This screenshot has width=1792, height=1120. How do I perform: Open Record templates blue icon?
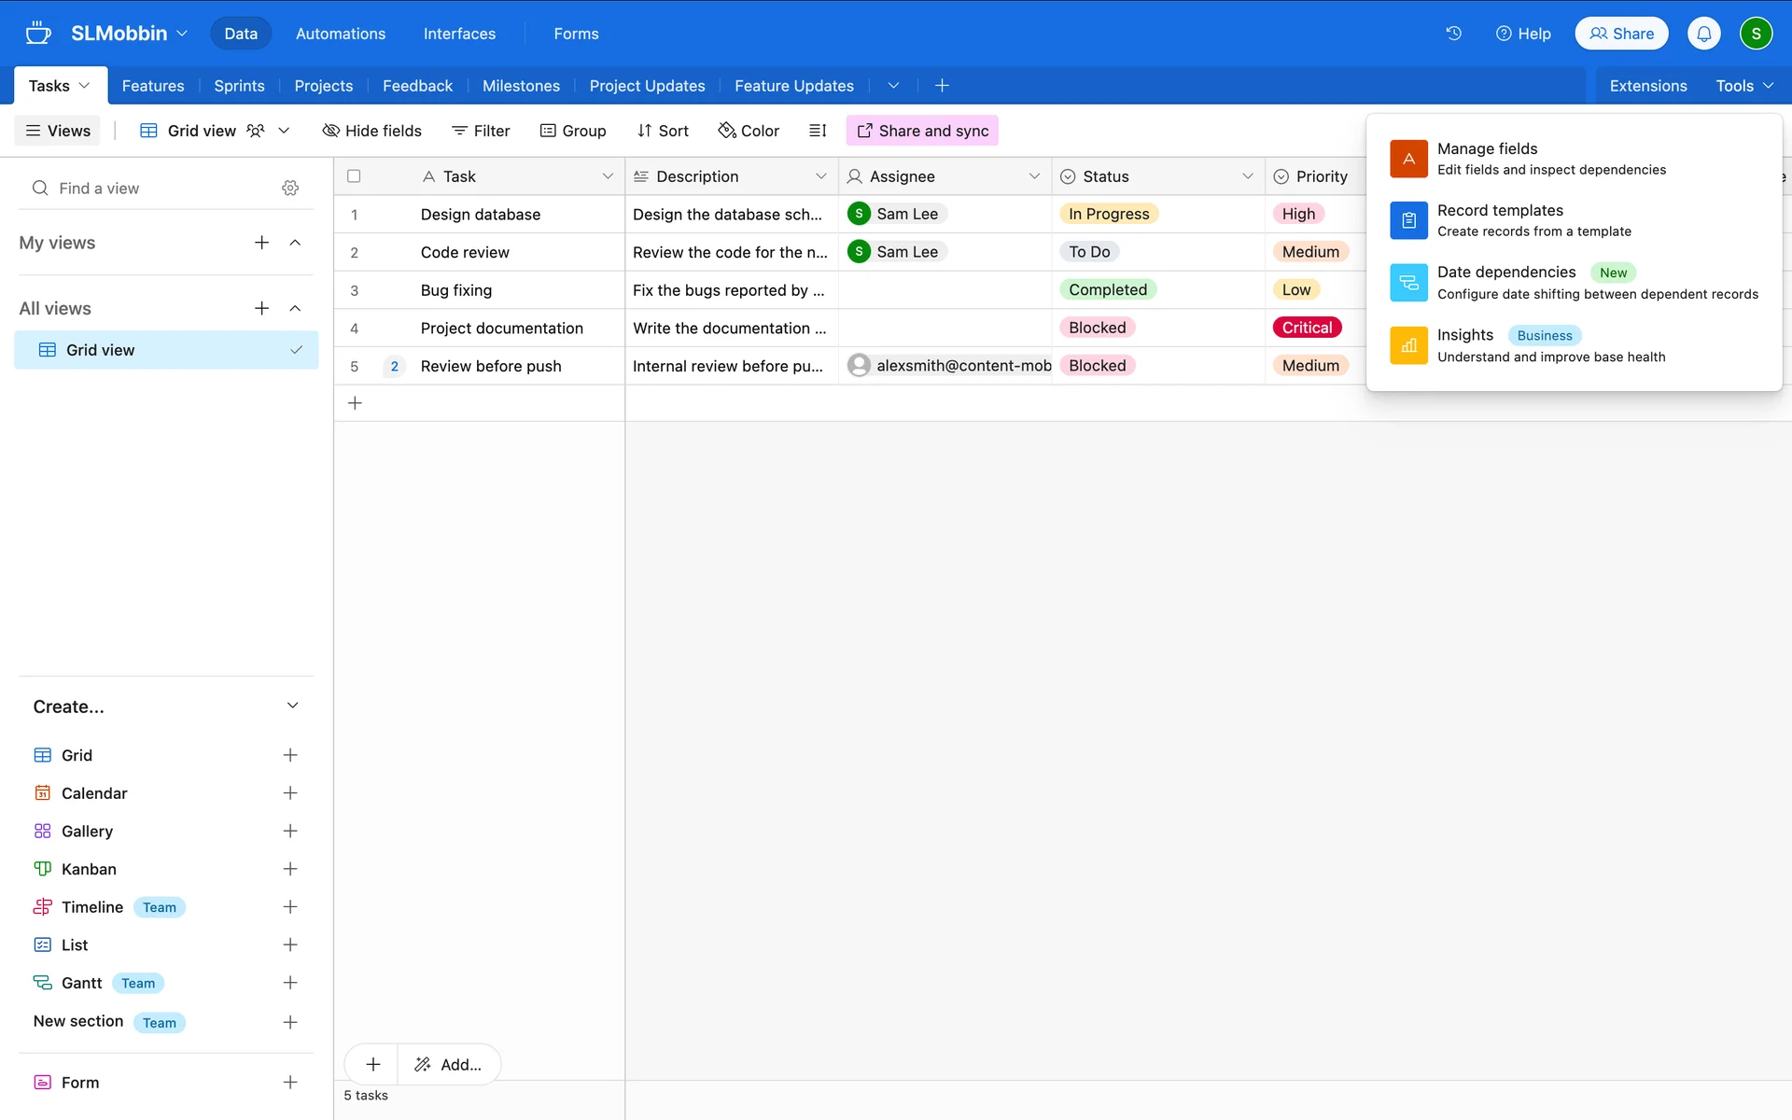point(1408,220)
